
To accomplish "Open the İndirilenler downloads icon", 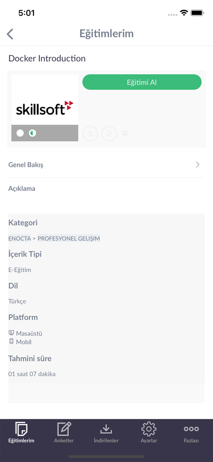I will point(106,428).
